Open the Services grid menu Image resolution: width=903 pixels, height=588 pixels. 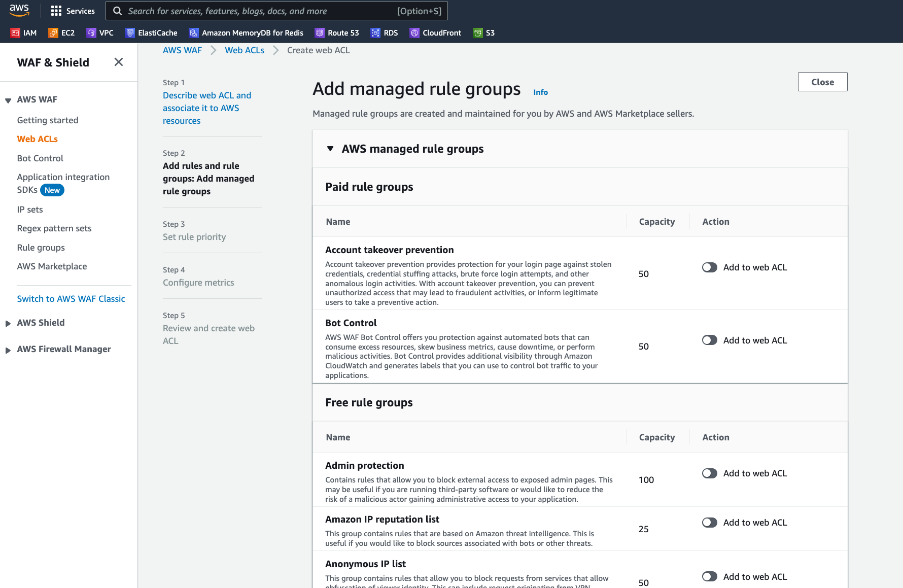point(73,11)
